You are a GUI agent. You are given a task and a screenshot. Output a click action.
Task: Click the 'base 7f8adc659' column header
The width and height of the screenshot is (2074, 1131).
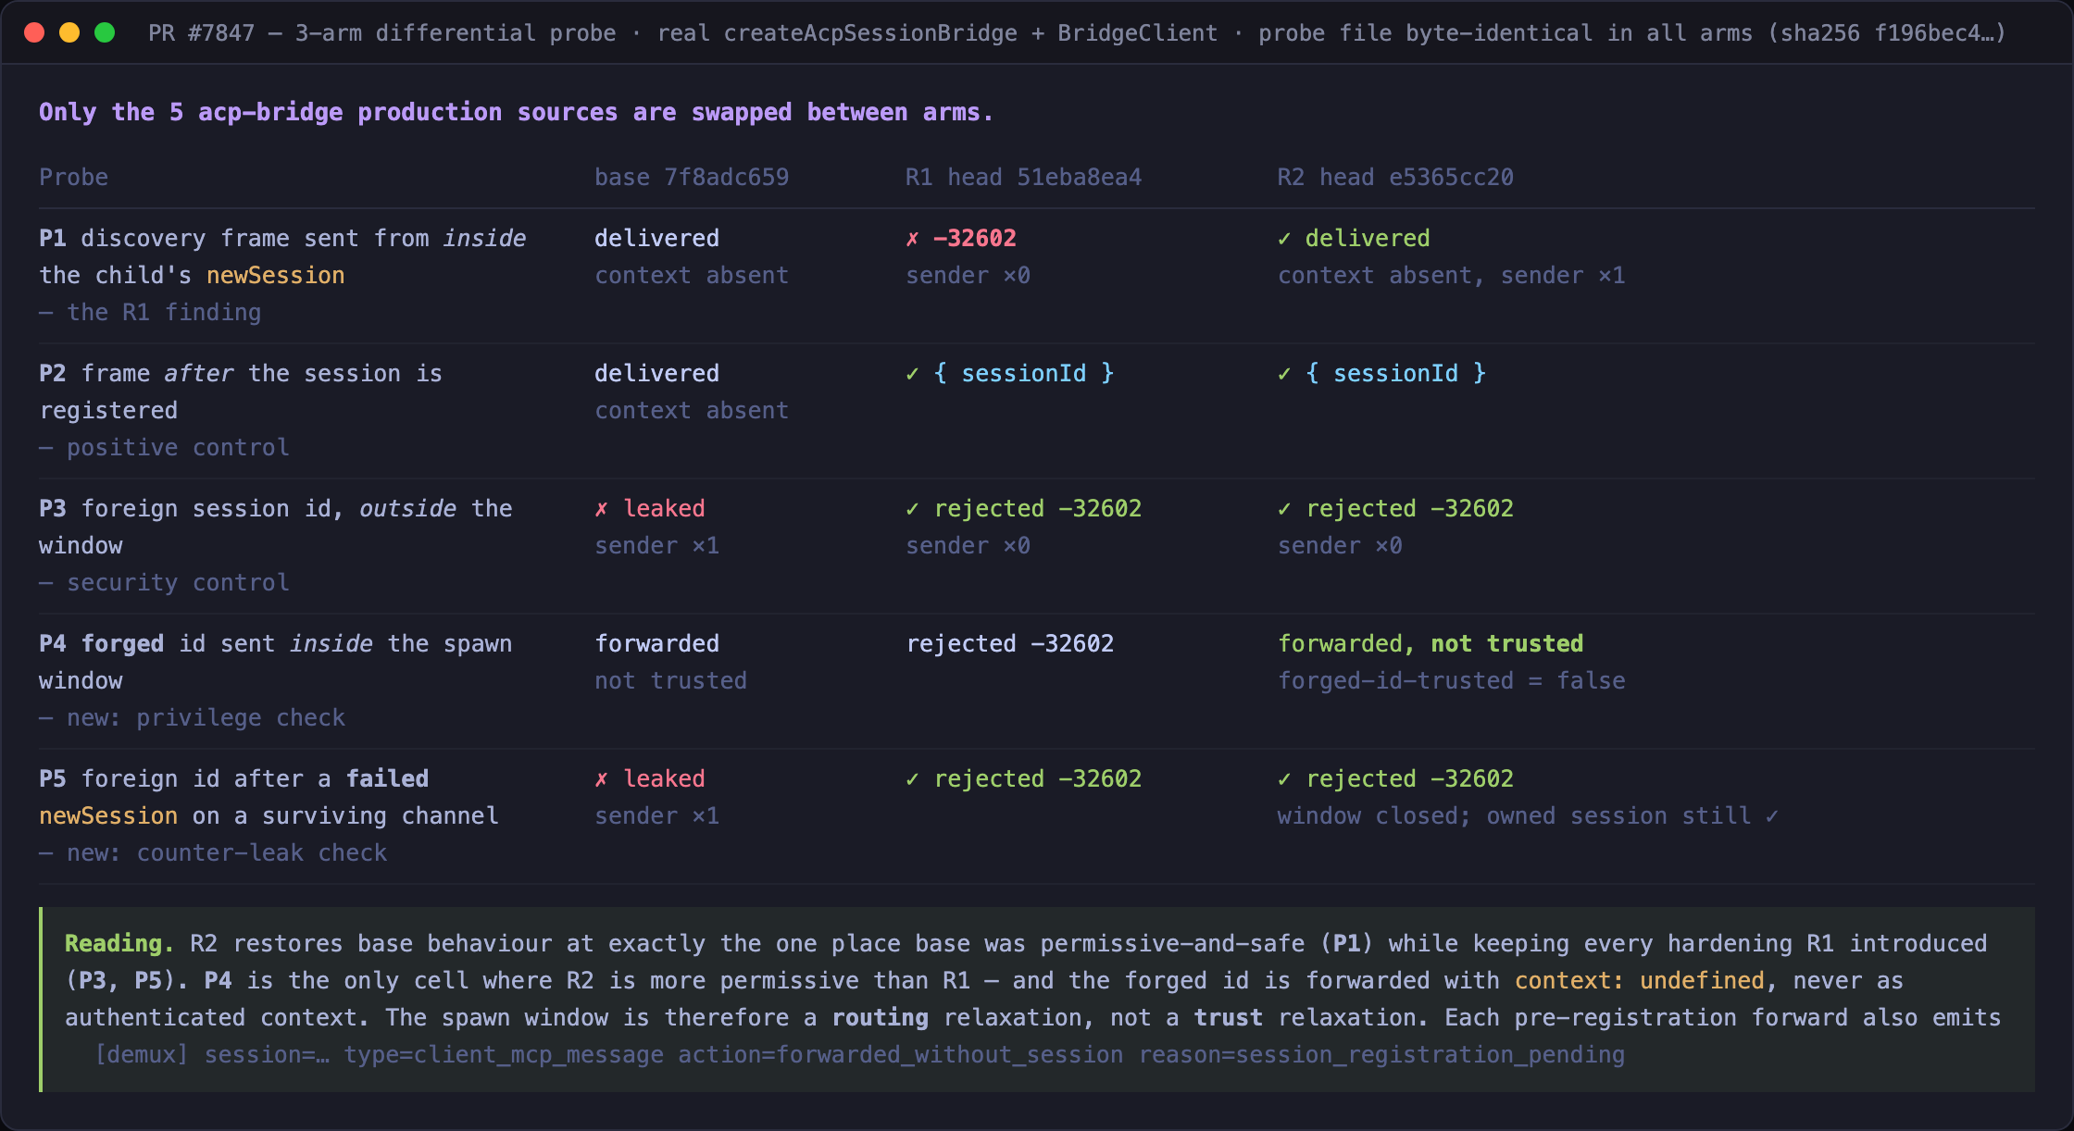click(692, 177)
